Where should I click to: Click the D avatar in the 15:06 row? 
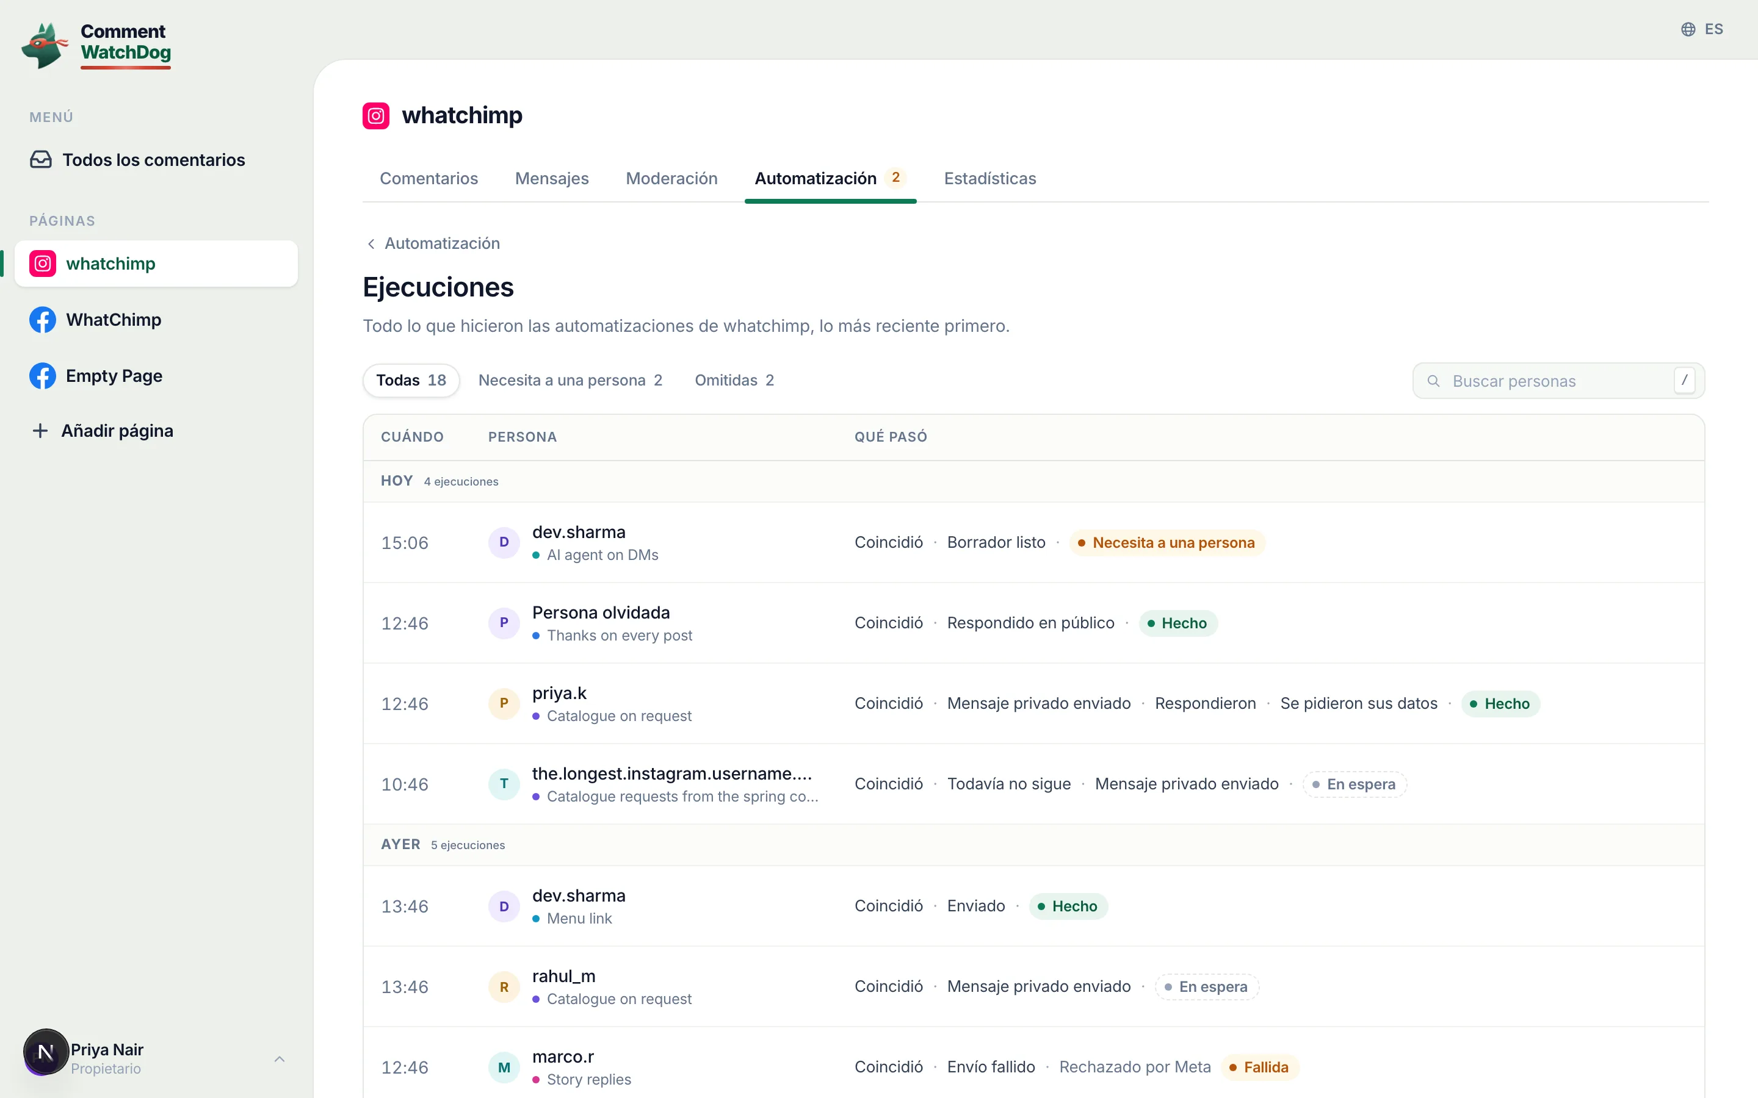tap(504, 542)
